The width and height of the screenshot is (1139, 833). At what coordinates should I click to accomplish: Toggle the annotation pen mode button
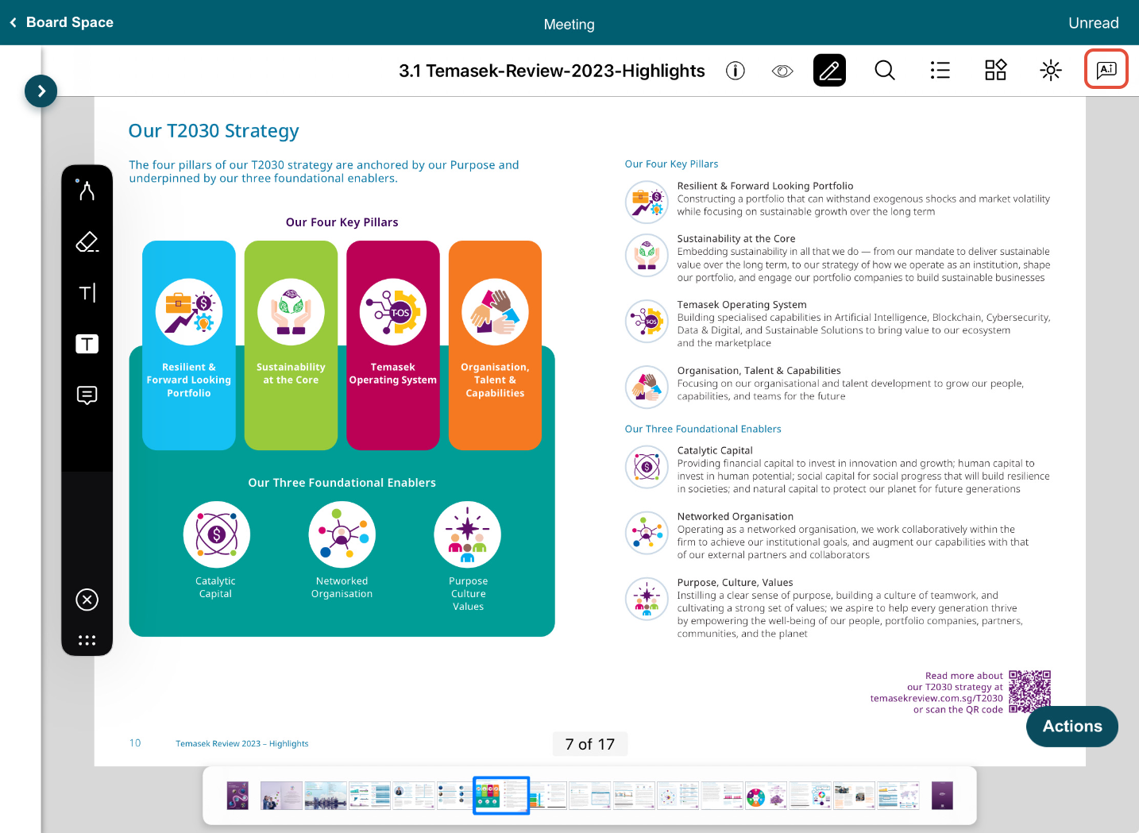pyautogui.click(x=829, y=71)
